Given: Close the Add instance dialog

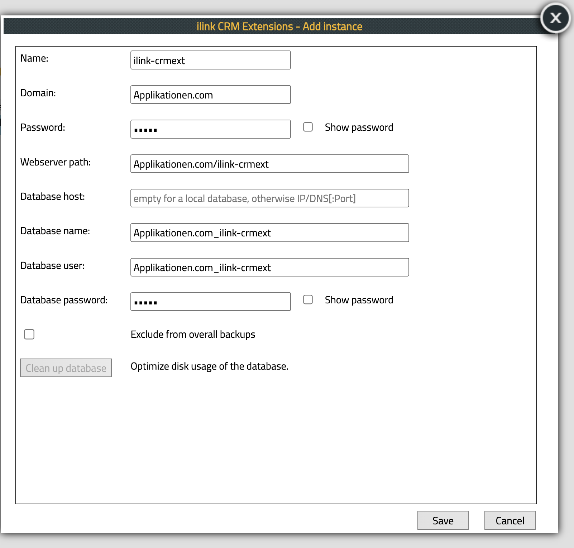Looking at the screenshot, I should point(555,18).
